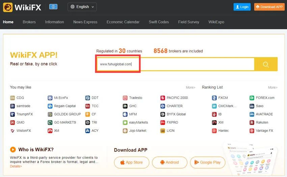Screen dimensions: 287x177
Task: Click the yellow search magnifier button
Action: click(x=266, y=64)
